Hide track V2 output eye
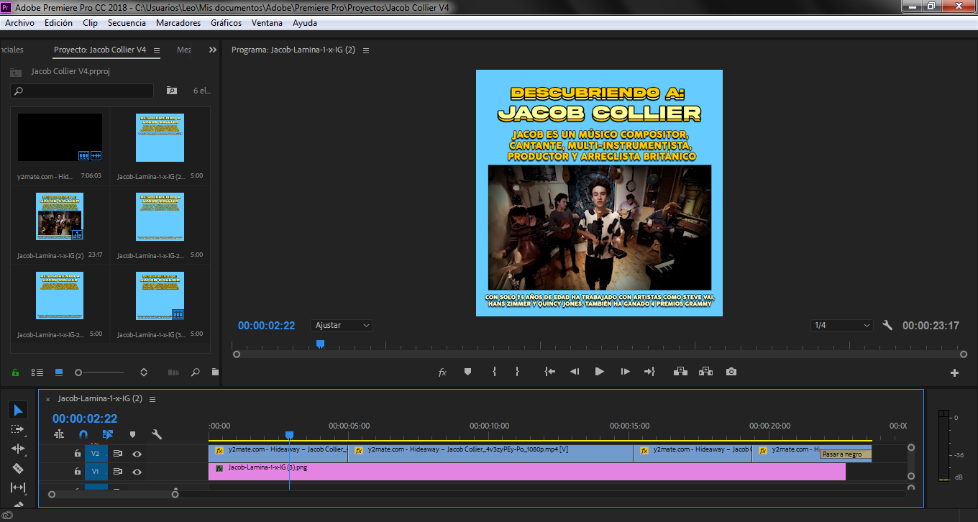978x522 pixels. [x=137, y=454]
